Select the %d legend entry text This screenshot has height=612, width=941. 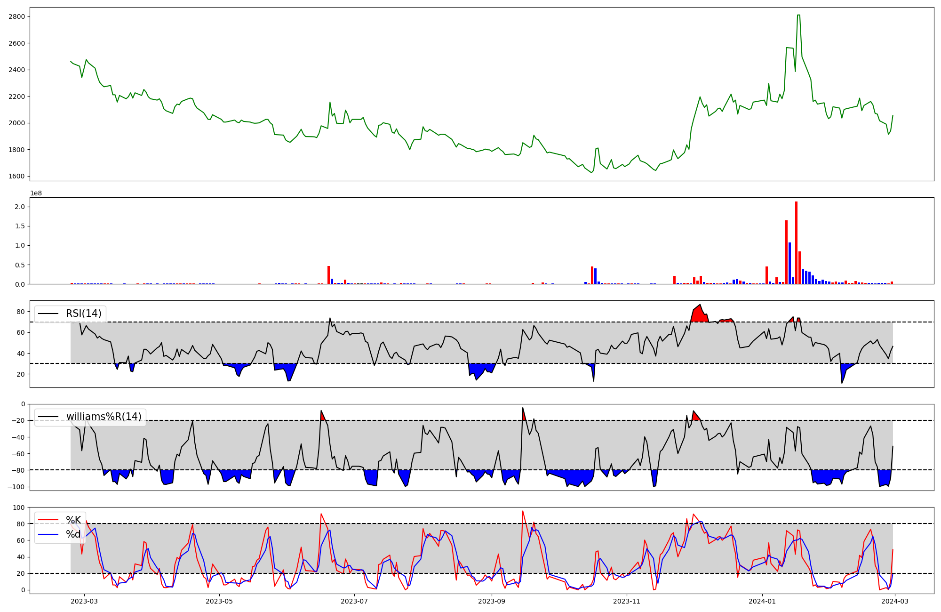(73, 534)
